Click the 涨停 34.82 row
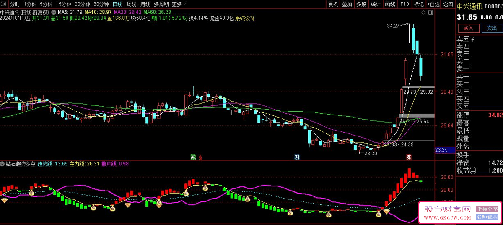The height and width of the screenshot is (225, 503). click(480, 115)
